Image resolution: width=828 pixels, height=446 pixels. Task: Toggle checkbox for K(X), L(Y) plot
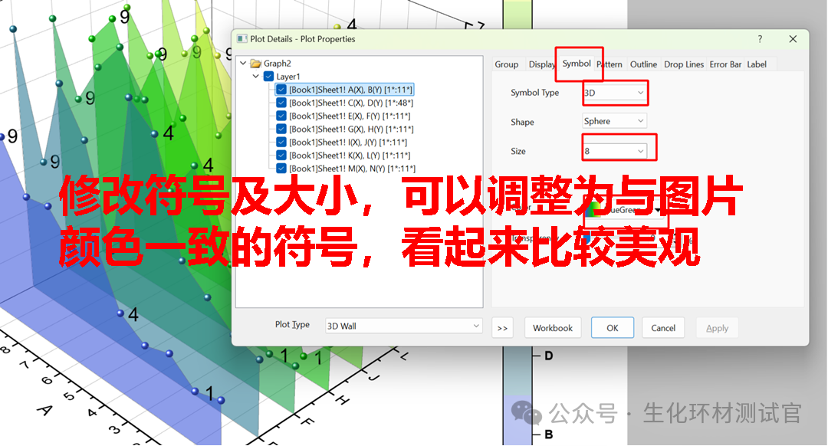pyautogui.click(x=281, y=156)
